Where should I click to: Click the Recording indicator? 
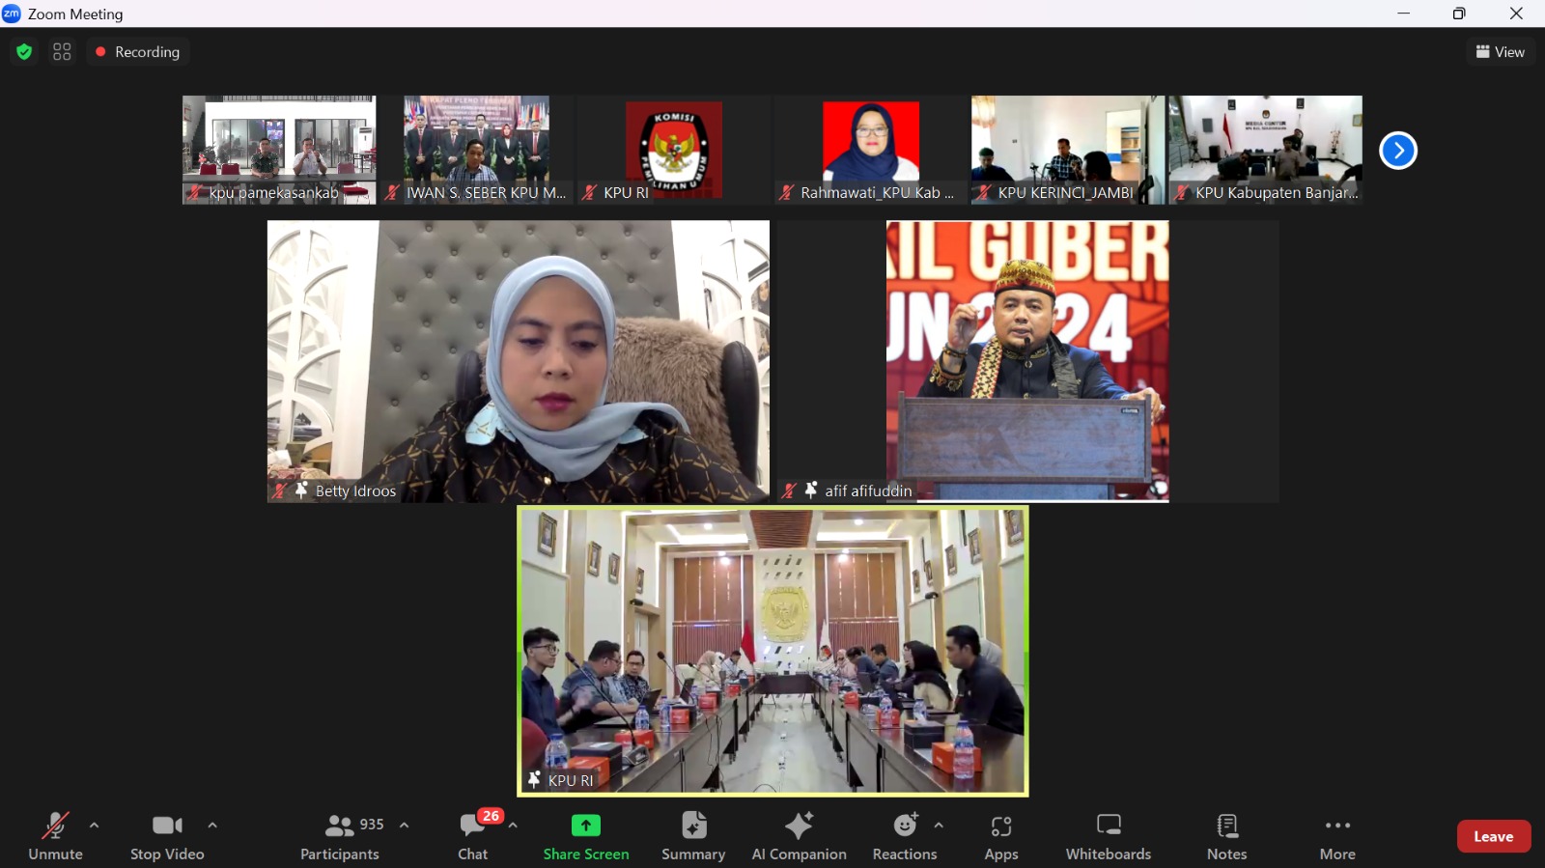pos(138,52)
